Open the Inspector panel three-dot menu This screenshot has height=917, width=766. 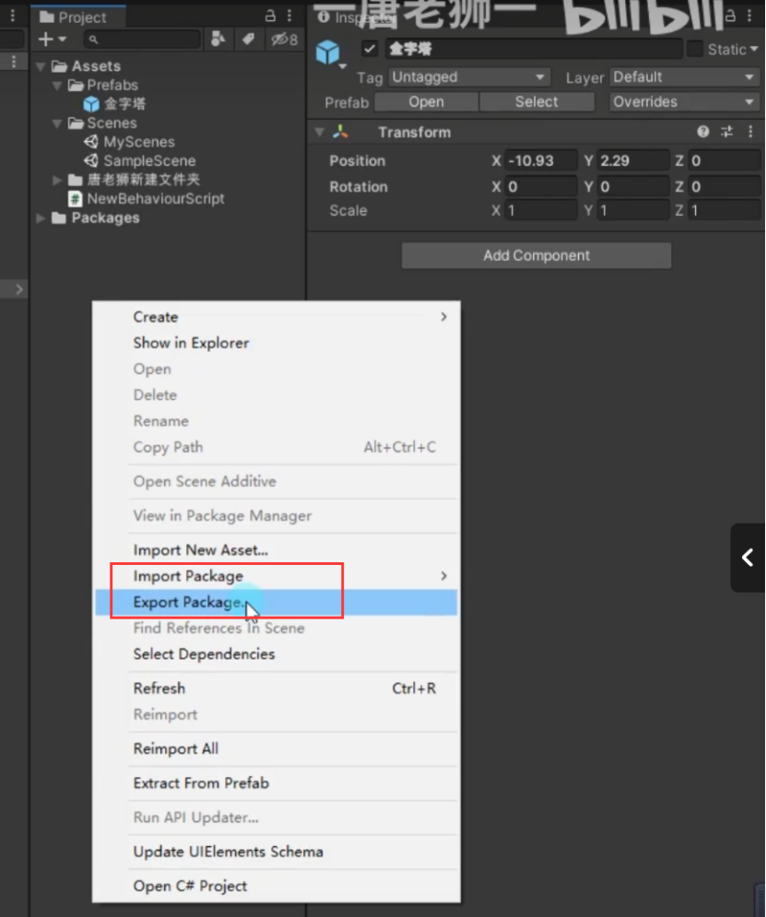pyautogui.click(x=749, y=16)
